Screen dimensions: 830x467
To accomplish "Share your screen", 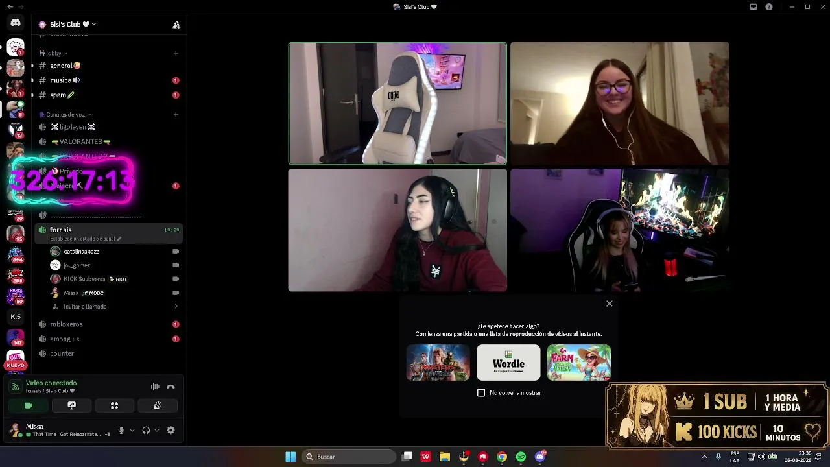I will 71,405.
